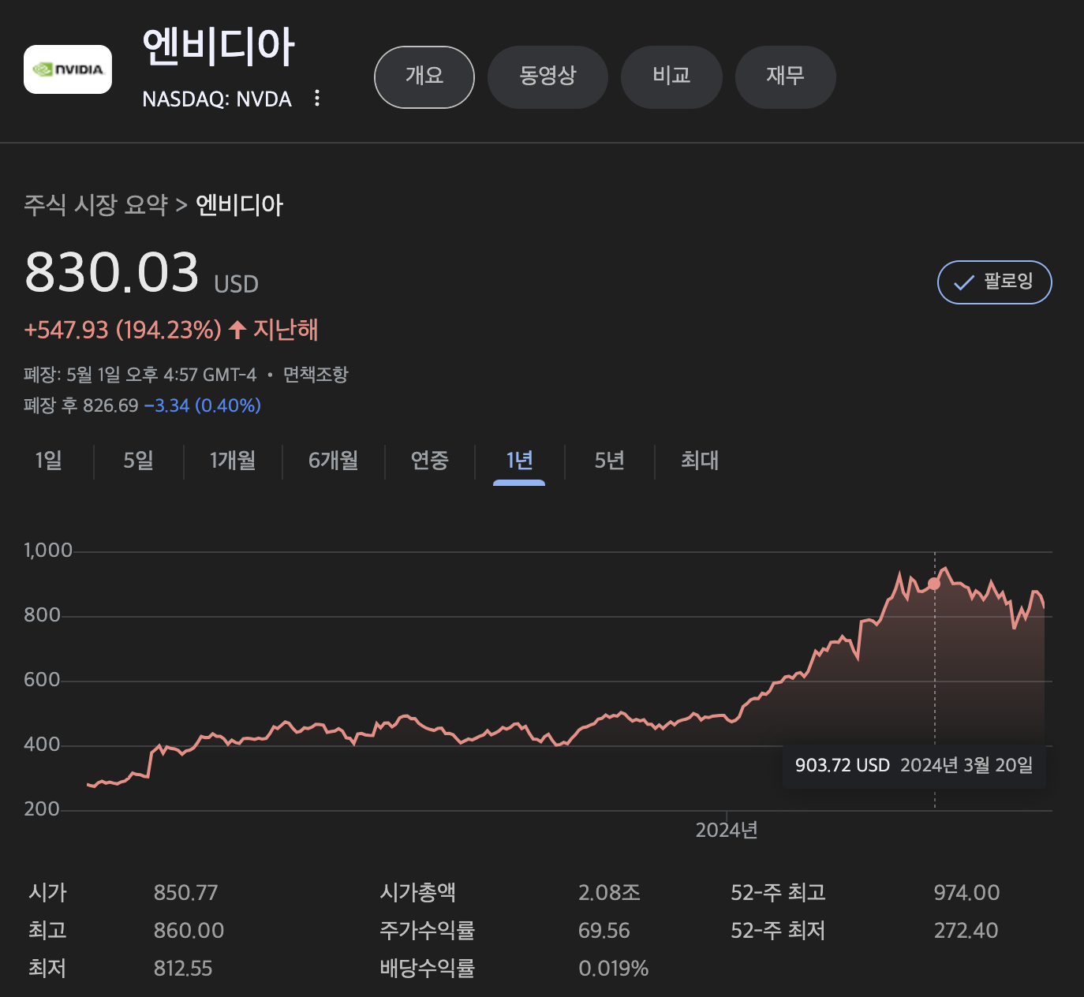Go to the 재무 tab
Screen dimensions: 1084x997
click(785, 77)
